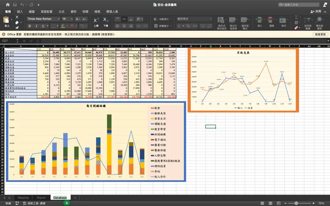Switch to the 頁面配置 ribbon tab
The image size is (330, 206).
click(46, 12)
